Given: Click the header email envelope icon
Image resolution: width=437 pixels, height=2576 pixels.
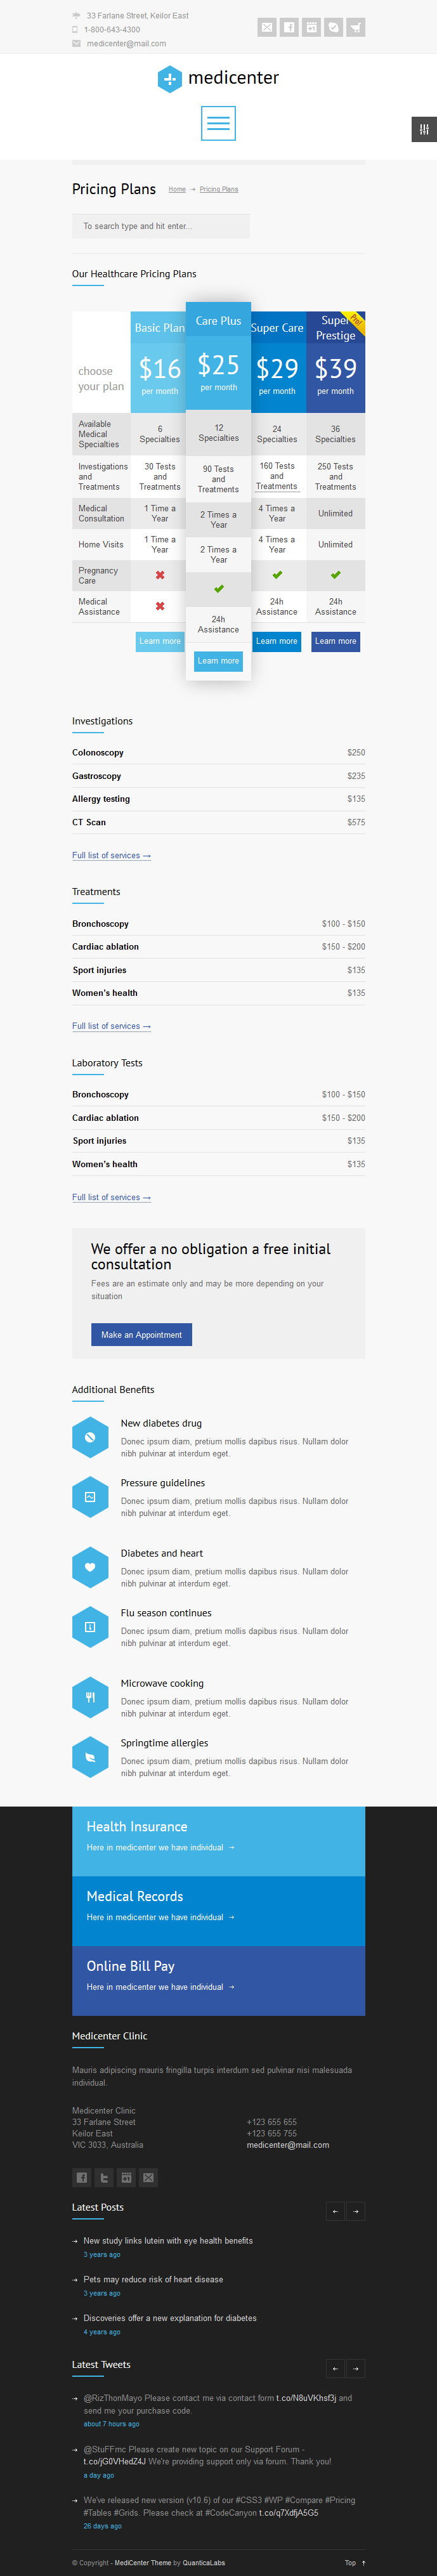Looking at the screenshot, I should click(267, 28).
